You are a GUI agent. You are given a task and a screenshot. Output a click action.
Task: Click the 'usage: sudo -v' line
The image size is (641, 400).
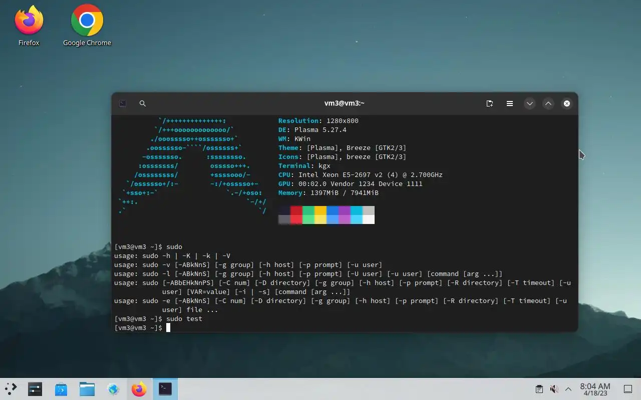point(248,265)
